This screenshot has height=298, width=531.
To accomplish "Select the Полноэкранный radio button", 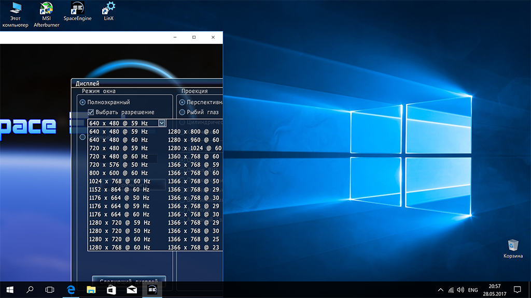I will pos(81,102).
